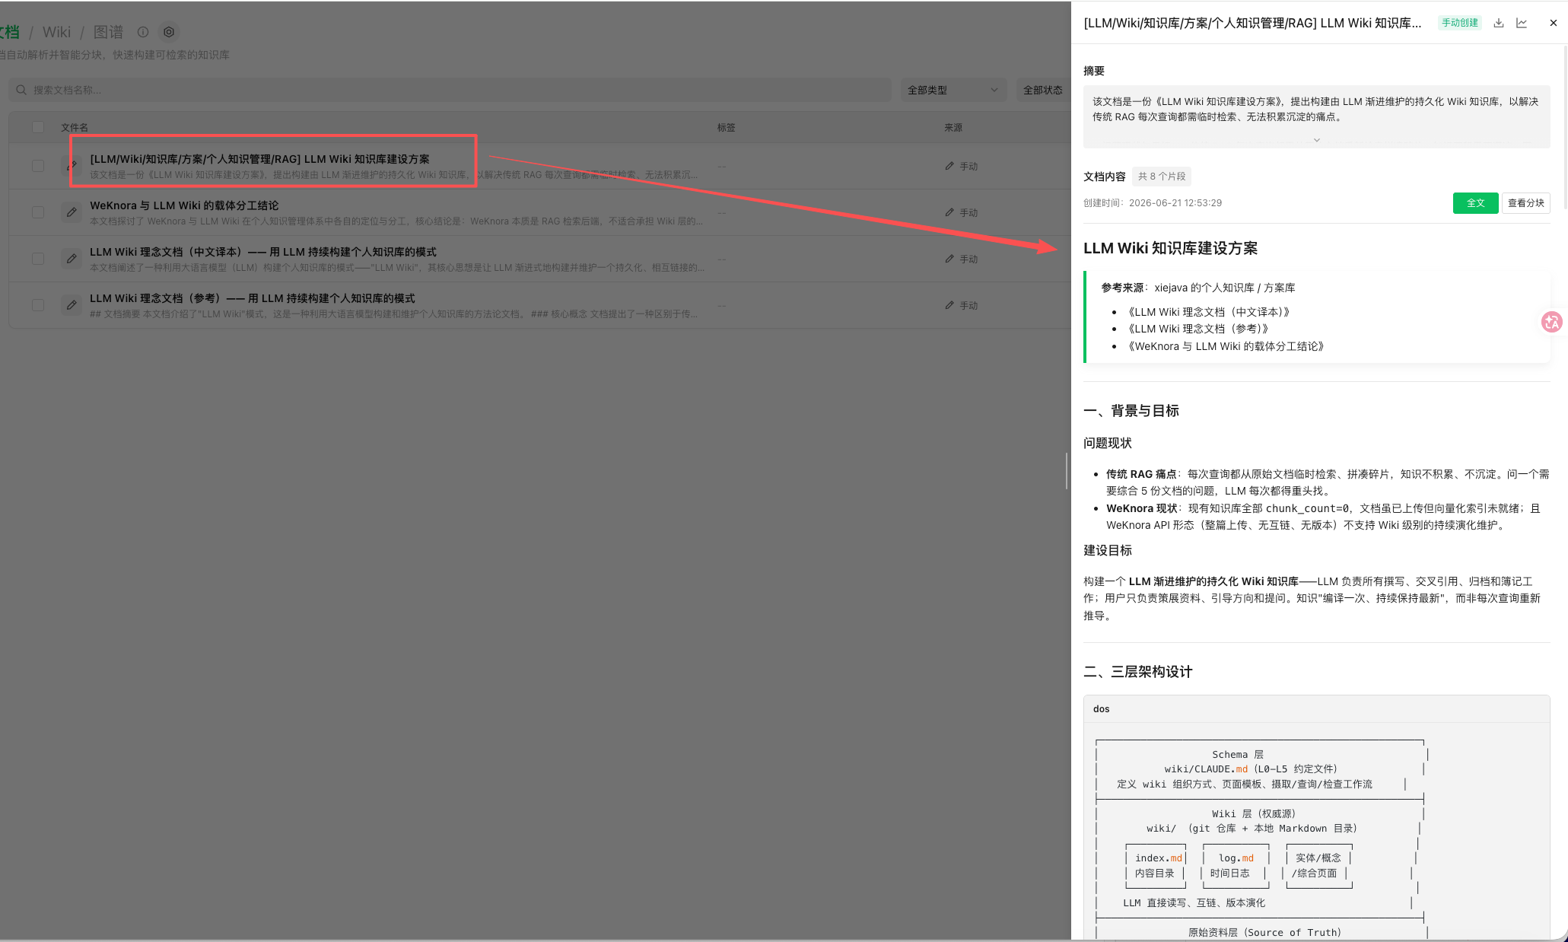
Task: Click the 文档内容 section label
Action: 1105,177
